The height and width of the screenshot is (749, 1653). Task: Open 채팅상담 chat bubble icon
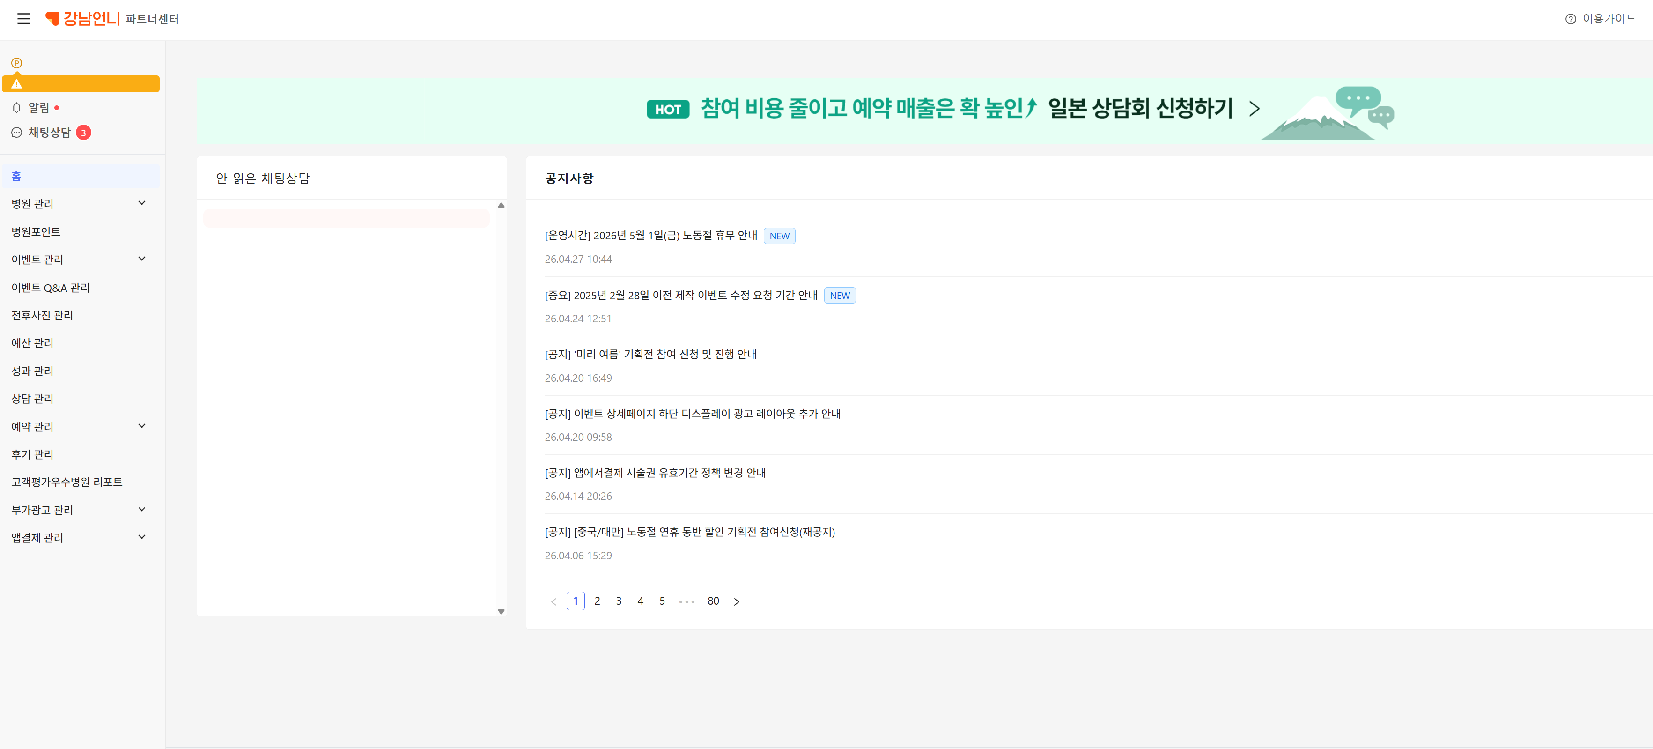coord(17,133)
